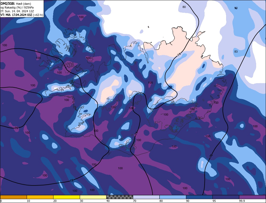This screenshot has height=203, width=266.
Task: Pick the light blue 80–90 legend swatch
Action: [173, 197]
